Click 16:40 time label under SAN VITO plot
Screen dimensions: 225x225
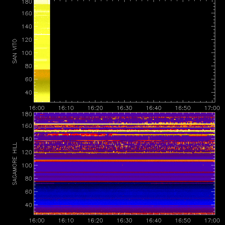pos(154,108)
